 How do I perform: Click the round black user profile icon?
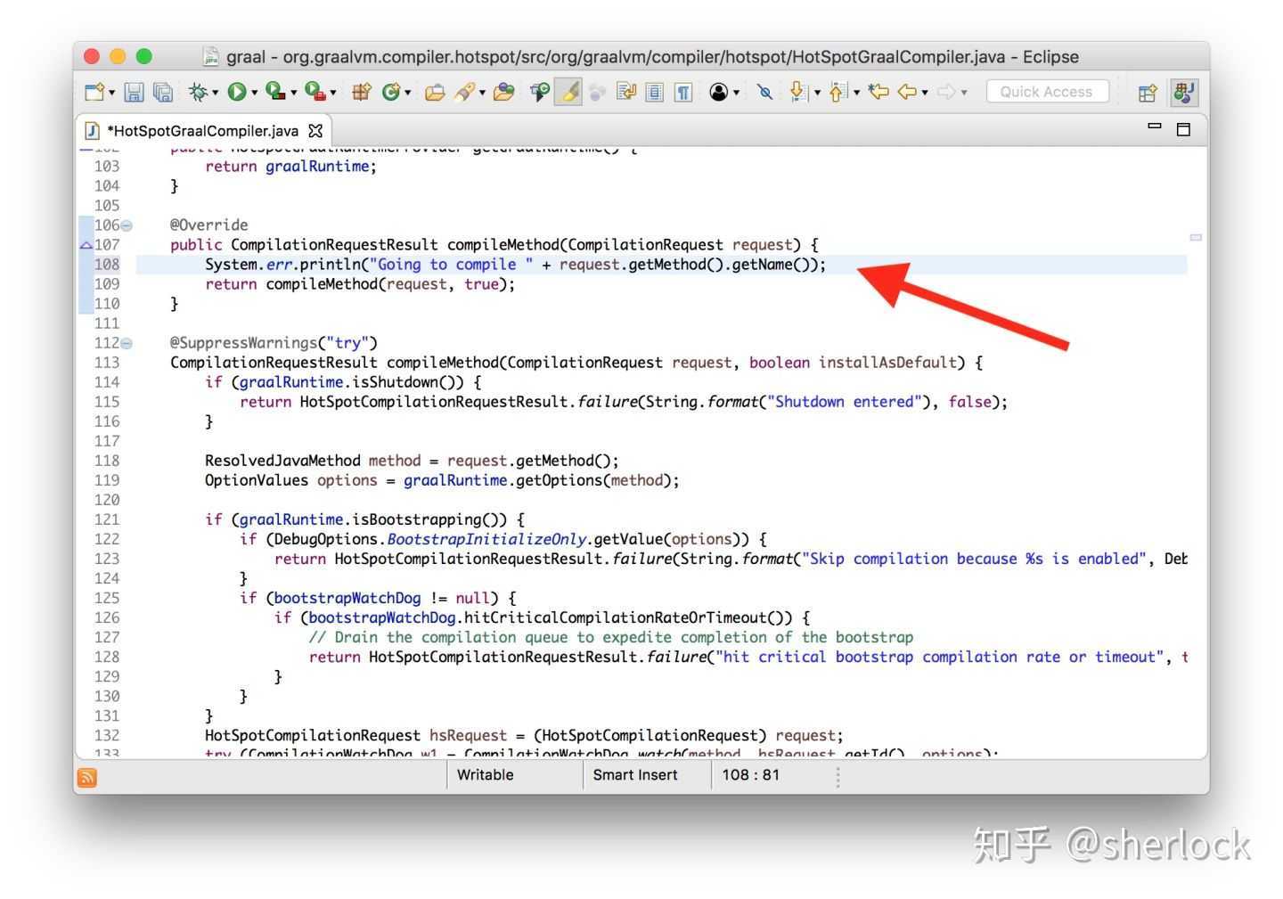pyautogui.click(x=719, y=92)
